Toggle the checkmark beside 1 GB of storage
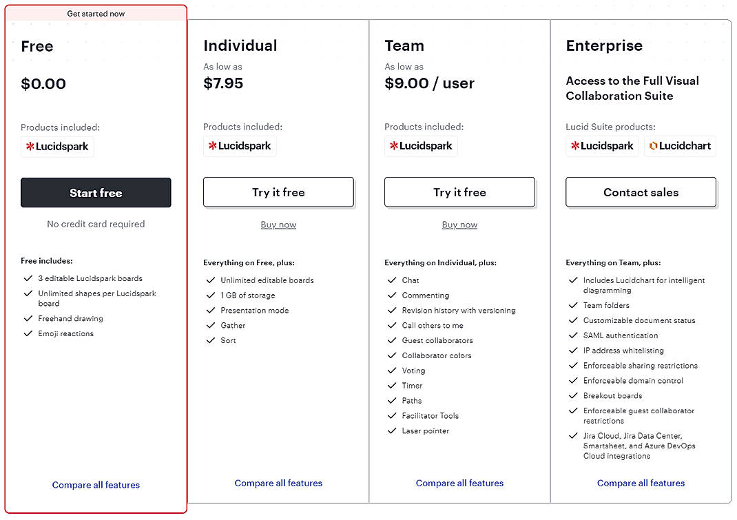The height and width of the screenshot is (520, 737). 211,295
